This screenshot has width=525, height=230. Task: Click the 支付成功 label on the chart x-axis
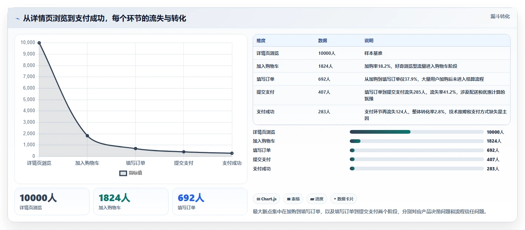(232, 163)
